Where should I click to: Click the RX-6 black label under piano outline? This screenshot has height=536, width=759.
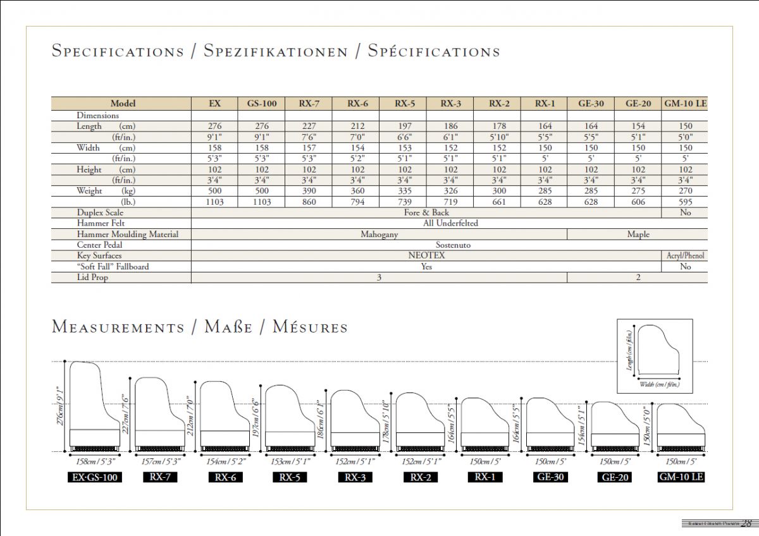tap(225, 477)
